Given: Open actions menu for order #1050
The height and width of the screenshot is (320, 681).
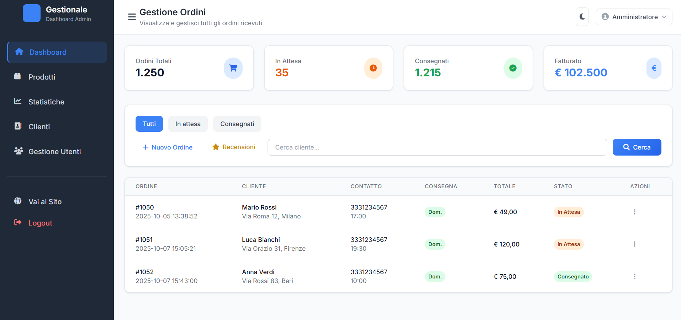Looking at the screenshot, I should coord(634,212).
